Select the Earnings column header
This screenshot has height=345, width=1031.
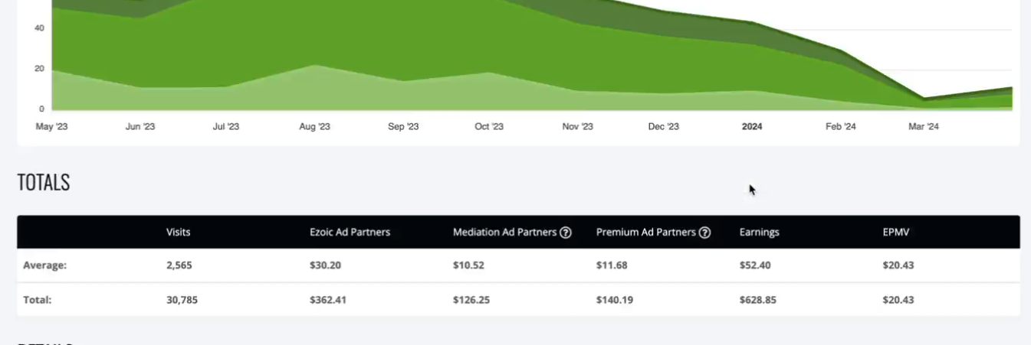pos(760,233)
